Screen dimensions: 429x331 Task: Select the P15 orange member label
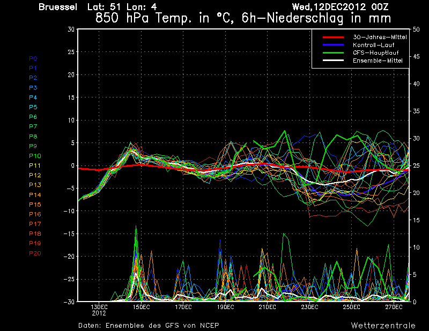35,205
